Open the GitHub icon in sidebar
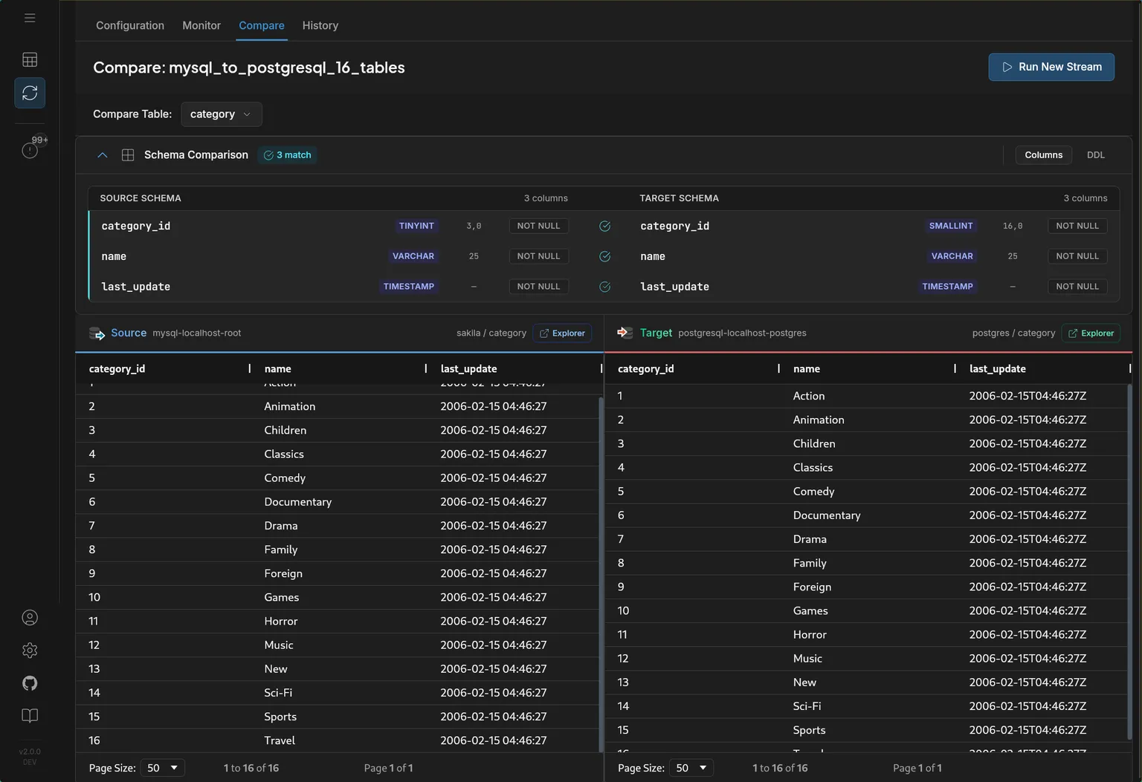 coord(30,683)
